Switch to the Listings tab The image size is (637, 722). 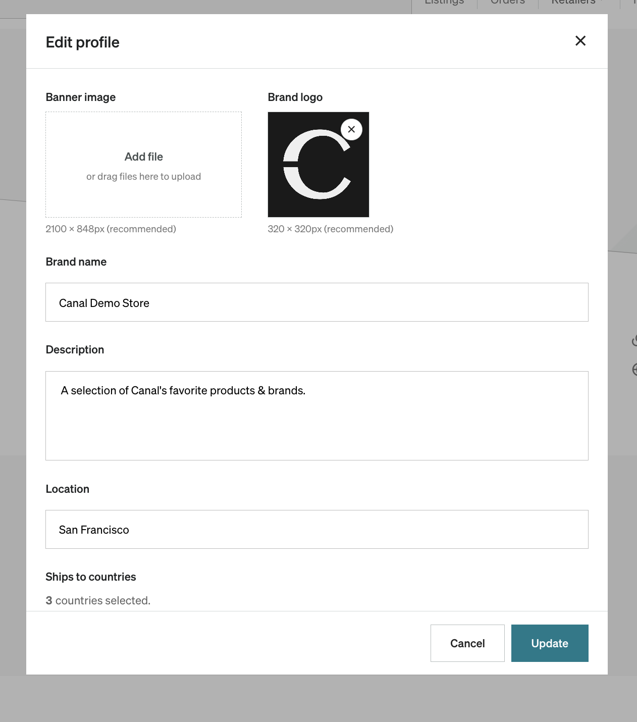click(444, 3)
